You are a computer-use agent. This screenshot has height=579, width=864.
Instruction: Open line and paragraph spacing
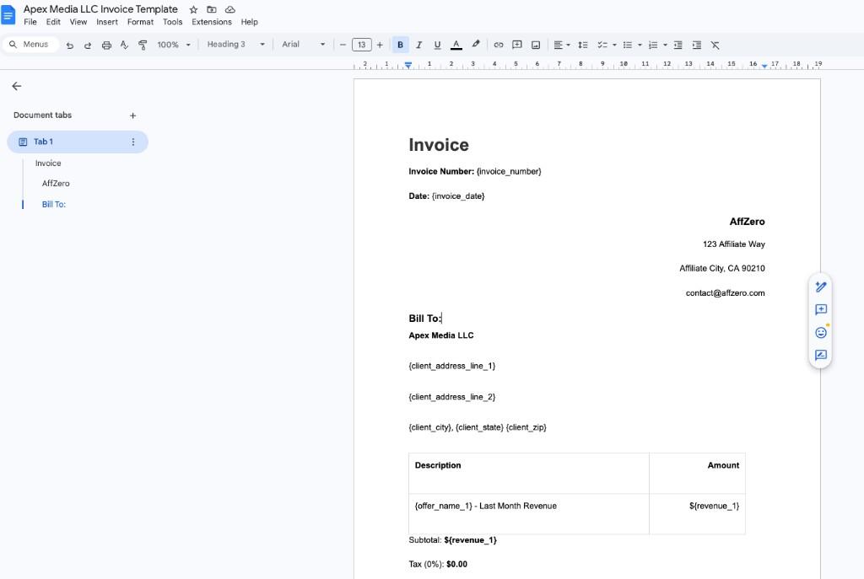click(583, 46)
